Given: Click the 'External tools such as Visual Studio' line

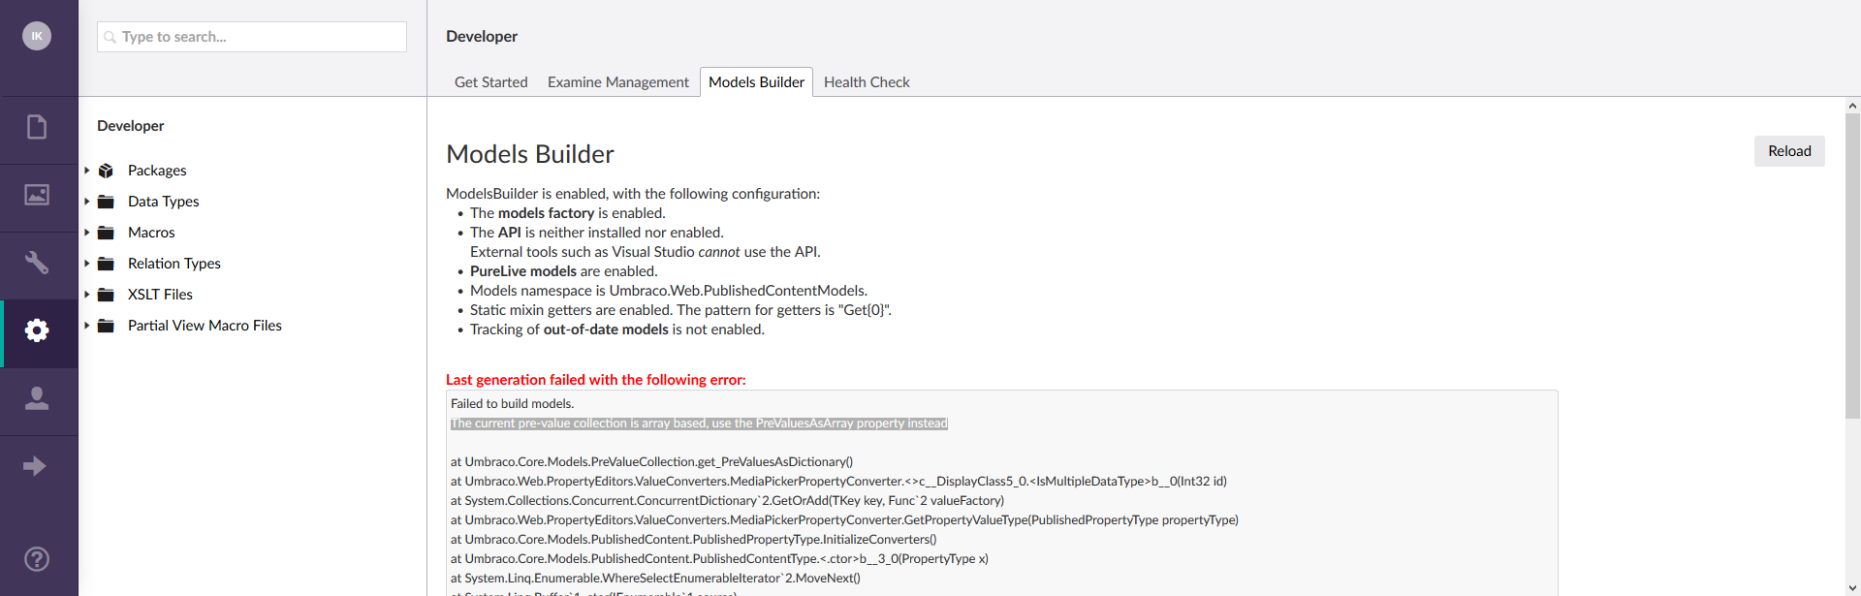Looking at the screenshot, I should pos(646,252).
